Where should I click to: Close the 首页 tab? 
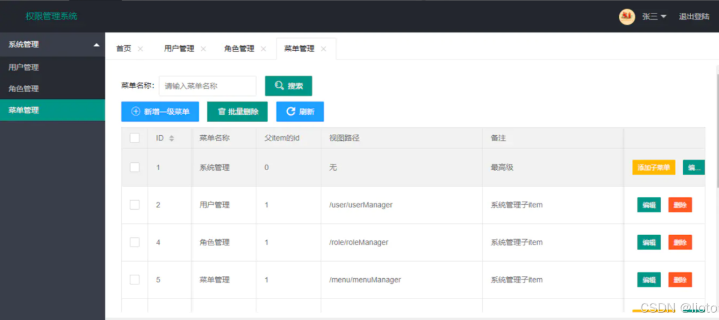tap(141, 49)
